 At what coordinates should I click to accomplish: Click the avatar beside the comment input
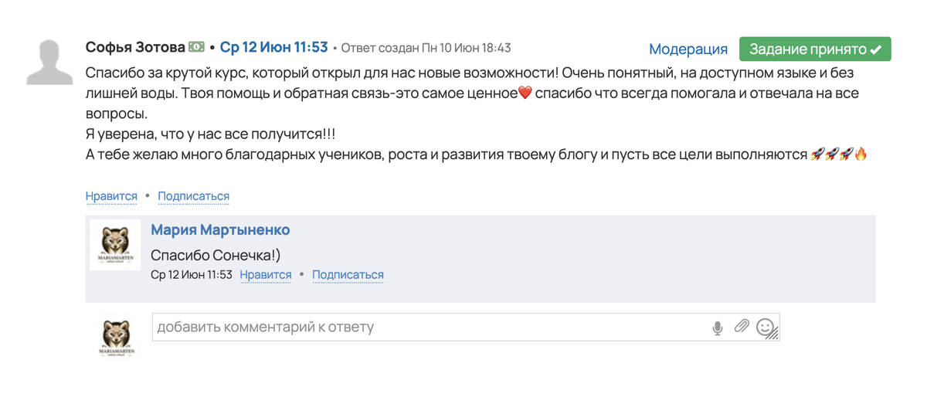point(117,337)
